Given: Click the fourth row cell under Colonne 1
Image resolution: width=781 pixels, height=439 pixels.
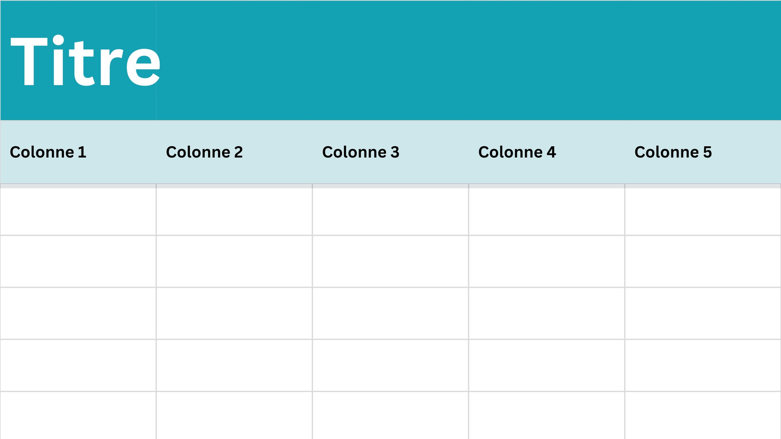Looking at the screenshot, I should tap(78, 365).
